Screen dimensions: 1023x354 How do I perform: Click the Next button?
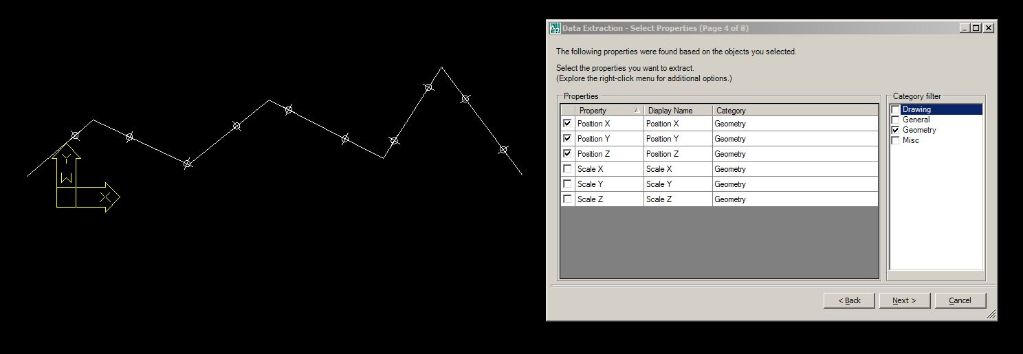tap(904, 300)
